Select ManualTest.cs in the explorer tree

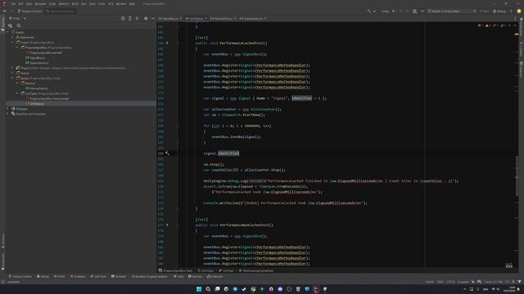[x=37, y=88]
